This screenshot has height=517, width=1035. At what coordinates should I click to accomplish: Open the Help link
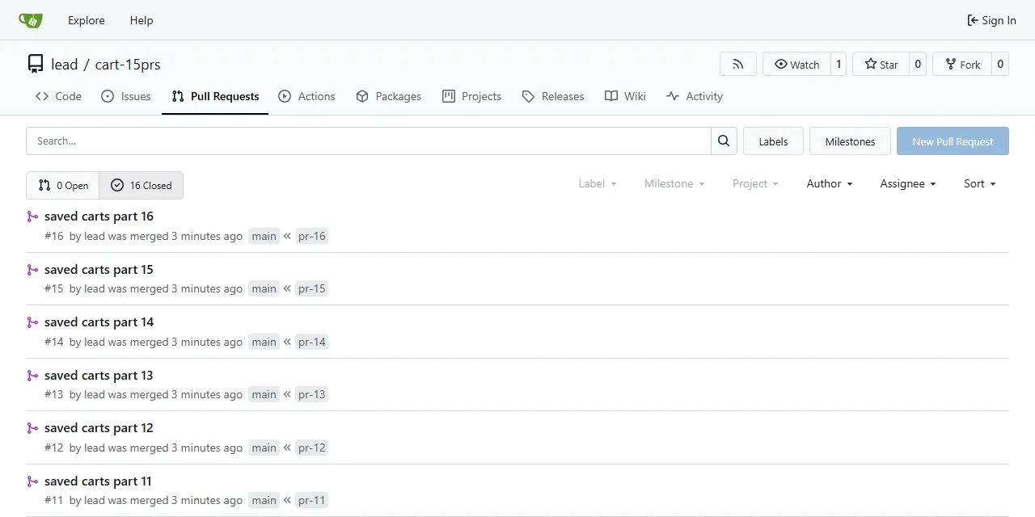[x=142, y=20]
